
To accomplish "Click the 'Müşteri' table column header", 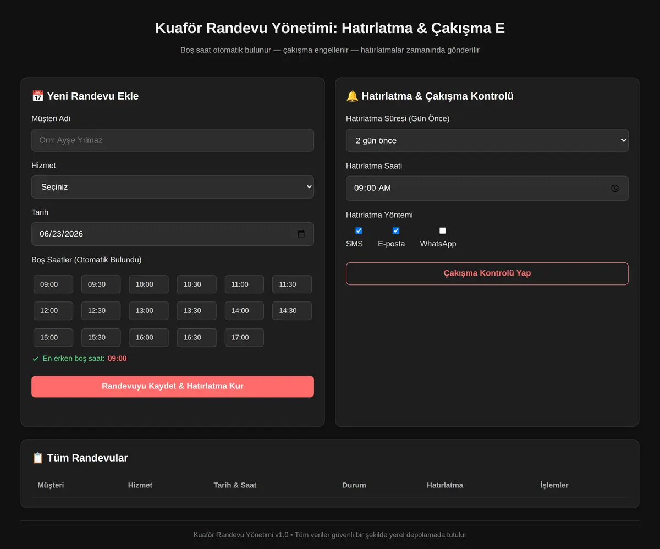I will pos(51,485).
